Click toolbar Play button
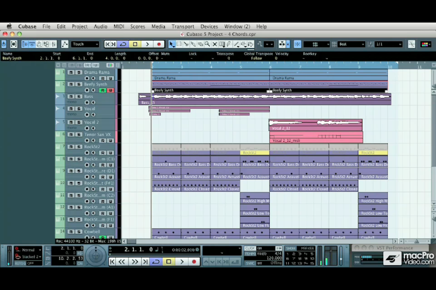 pos(147,44)
